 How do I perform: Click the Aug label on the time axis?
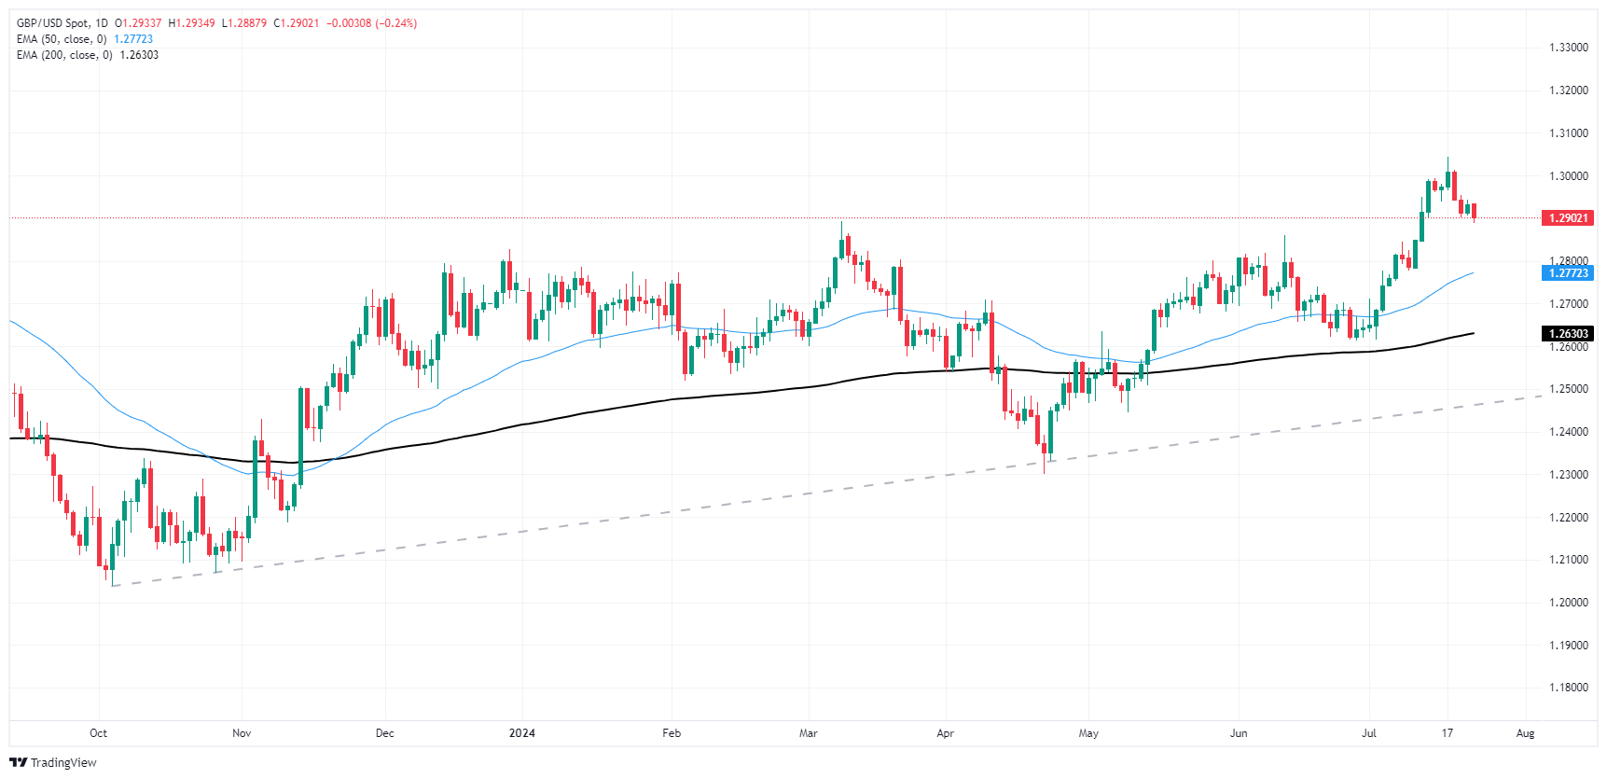pyautogui.click(x=1525, y=733)
